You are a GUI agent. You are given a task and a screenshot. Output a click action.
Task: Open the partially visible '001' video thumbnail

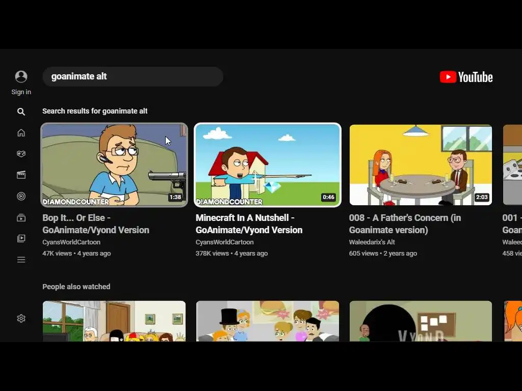click(512, 165)
